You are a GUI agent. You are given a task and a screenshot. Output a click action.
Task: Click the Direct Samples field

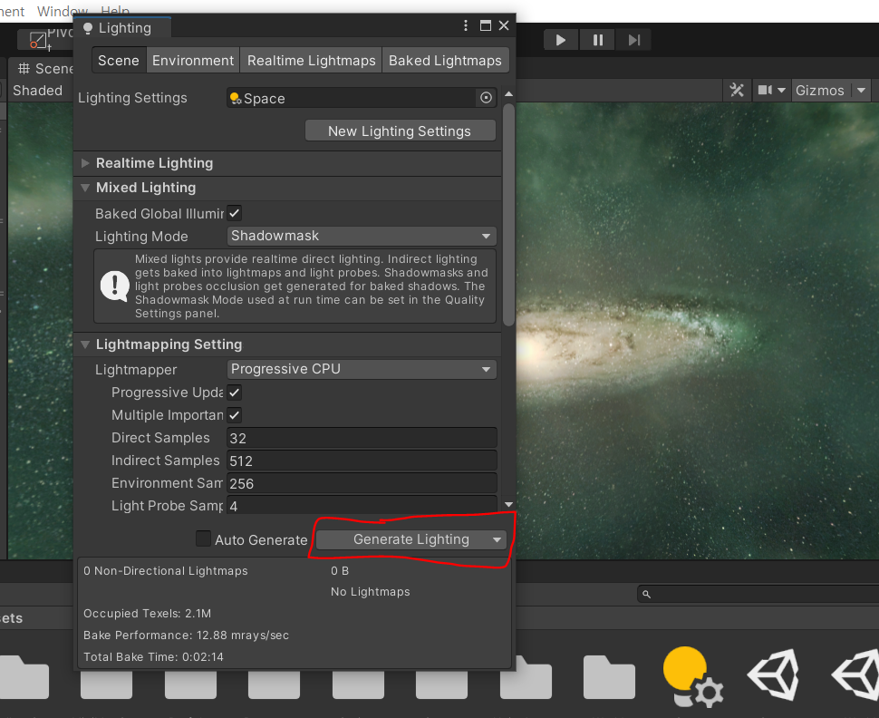point(362,438)
